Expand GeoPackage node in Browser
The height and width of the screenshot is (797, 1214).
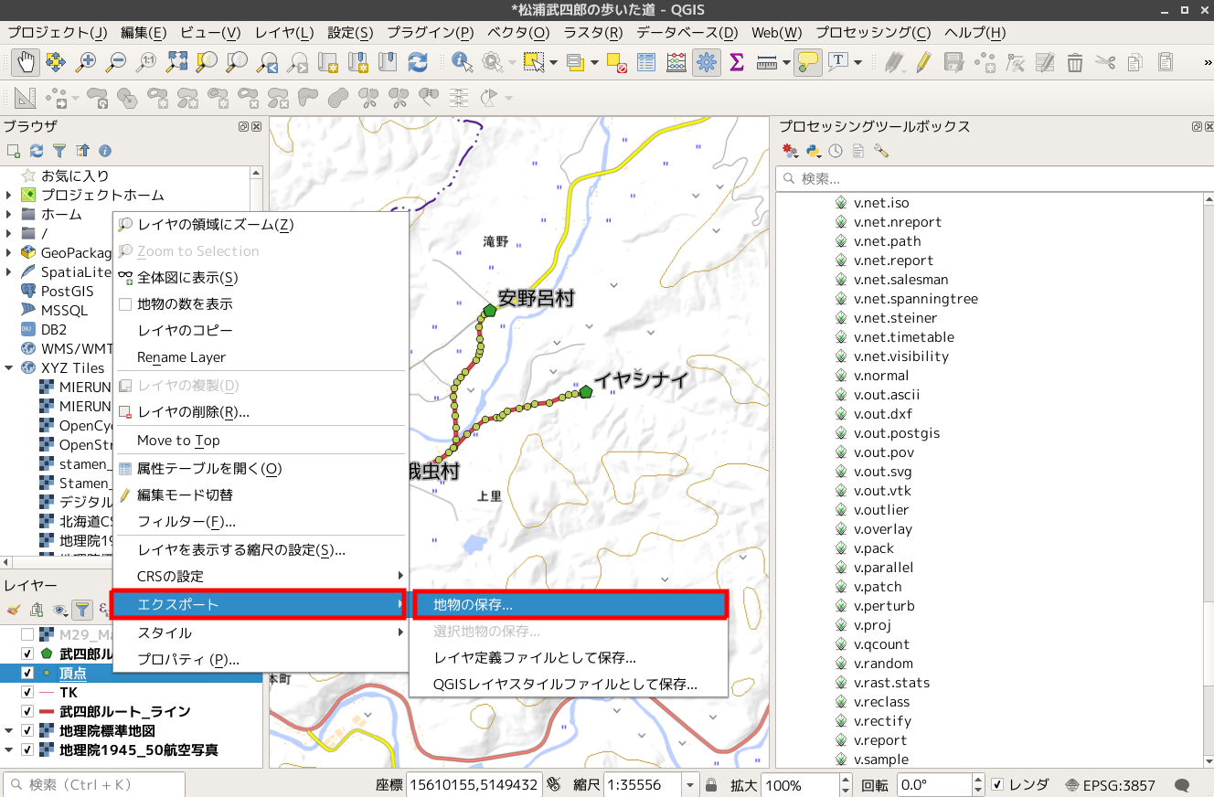click(x=9, y=252)
